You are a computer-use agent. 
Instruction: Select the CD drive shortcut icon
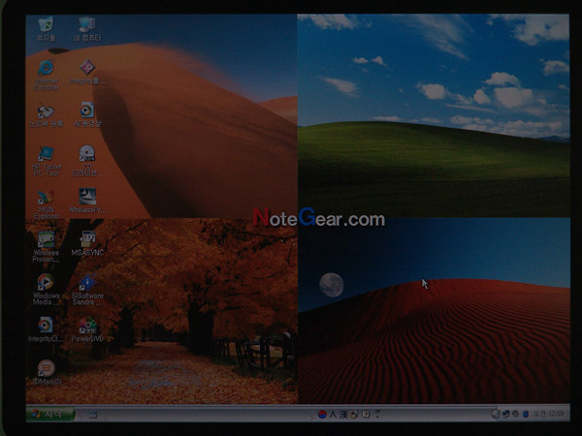click(x=87, y=161)
